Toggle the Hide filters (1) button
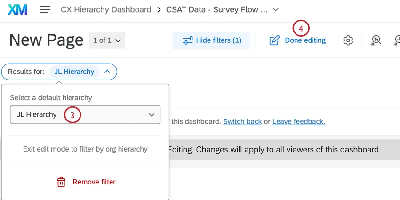The image size is (400, 200). coord(212,40)
